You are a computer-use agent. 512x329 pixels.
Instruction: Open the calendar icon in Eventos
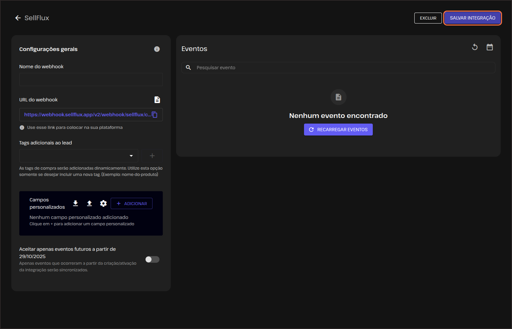coord(490,47)
